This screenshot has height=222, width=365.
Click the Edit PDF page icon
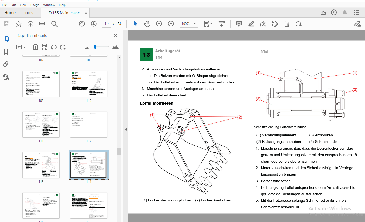(275, 24)
